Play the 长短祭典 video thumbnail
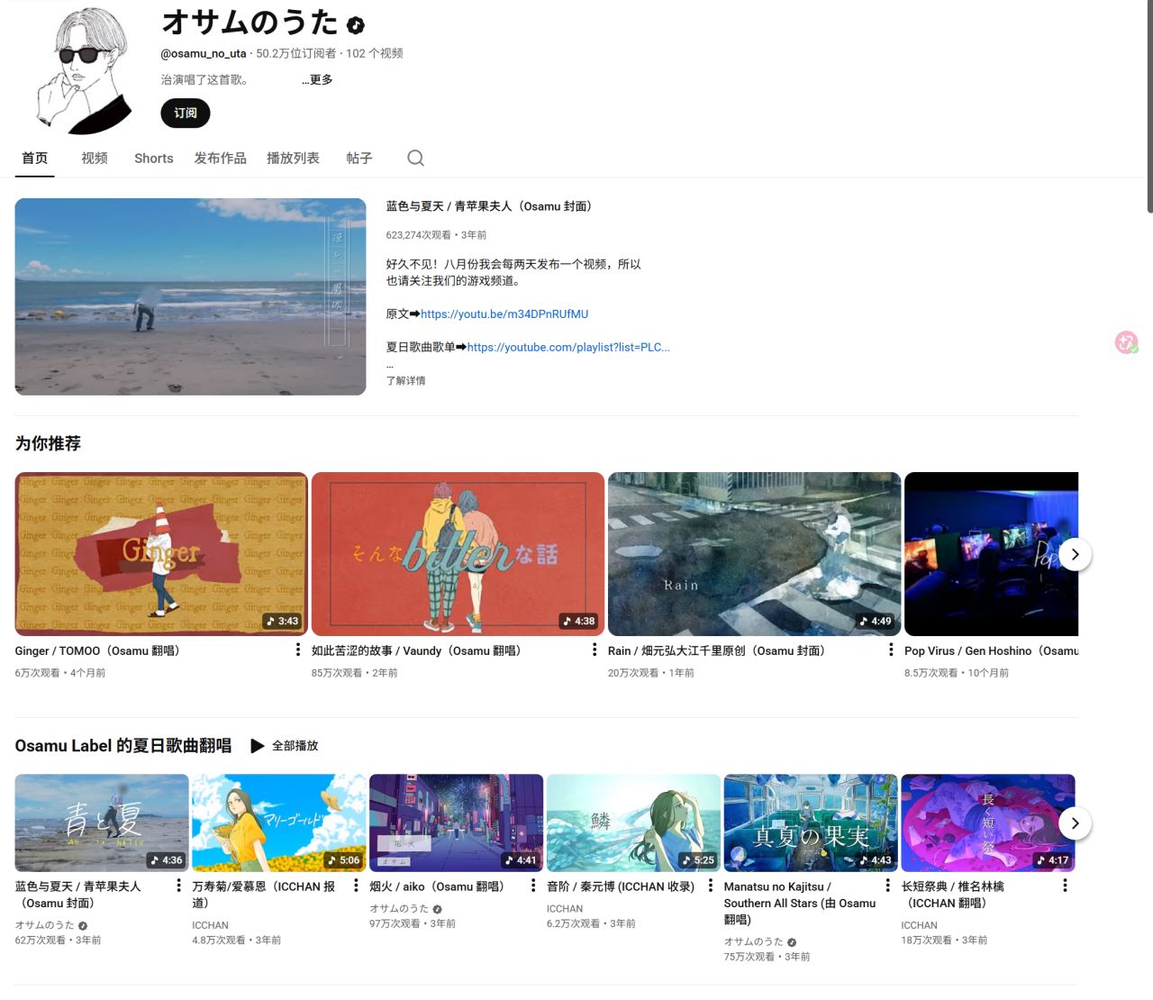This screenshot has height=1000, width=1153. point(988,823)
